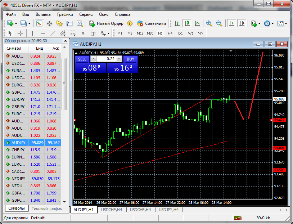Viewport: 293px width, 224px height.
Task: Switch to D1 timeframe
Action: coord(180,33)
